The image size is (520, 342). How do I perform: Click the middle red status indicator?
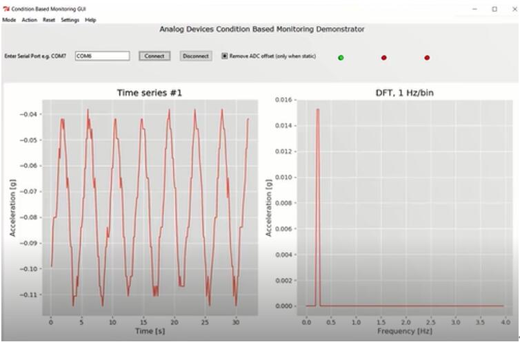(x=384, y=57)
